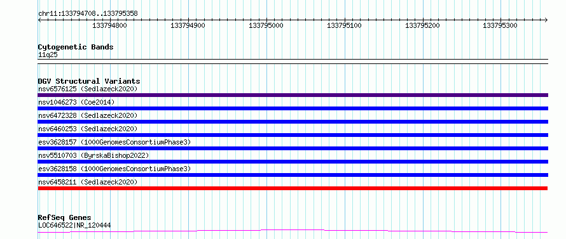The image size is (566, 239).
Task: Click the ruler's left arrowhead
Action: click(x=39, y=20)
